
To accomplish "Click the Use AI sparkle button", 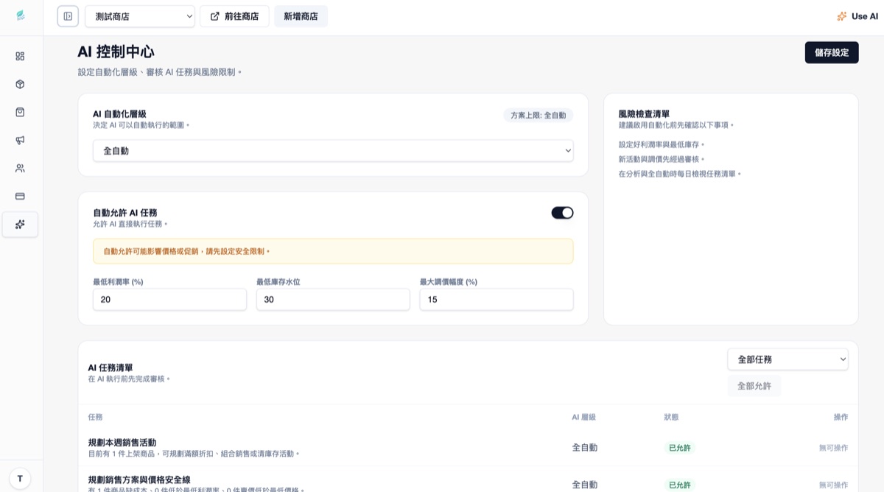I will 857,16.
